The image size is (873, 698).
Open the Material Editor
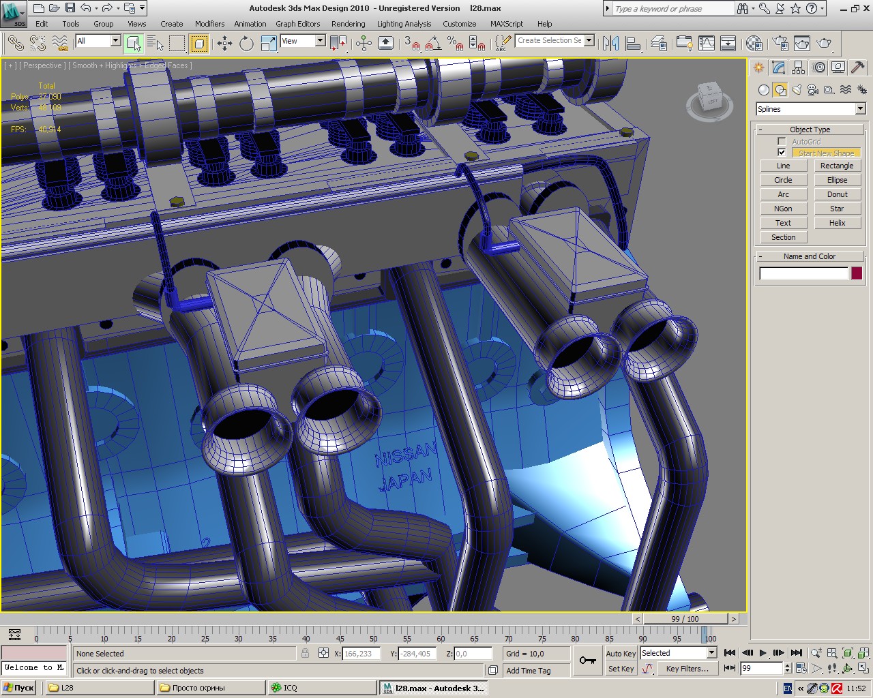coord(754,44)
